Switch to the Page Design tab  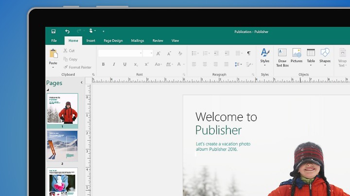(113, 41)
